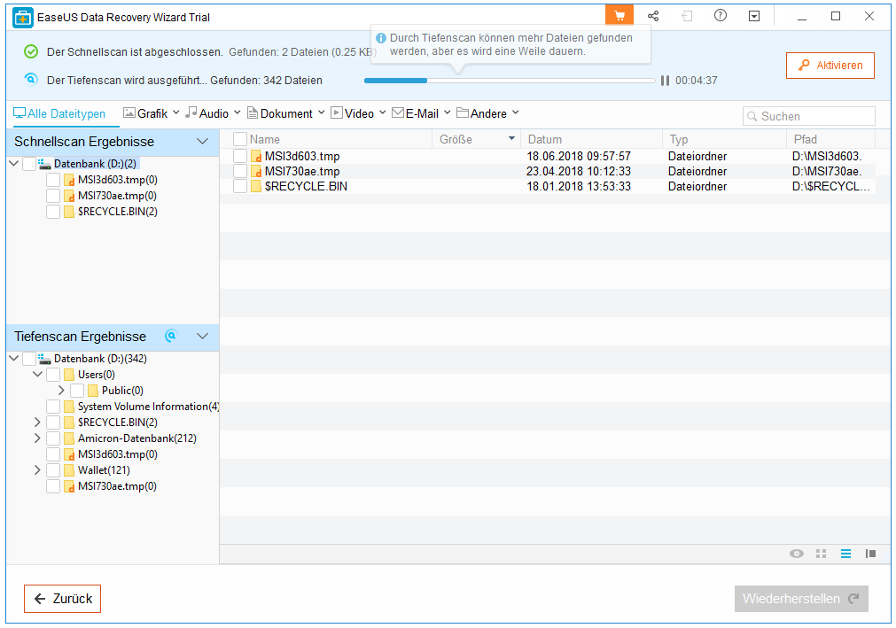Select System Volume Information(4) in tree
Image resolution: width=896 pixels, height=628 pixels.
tap(149, 407)
